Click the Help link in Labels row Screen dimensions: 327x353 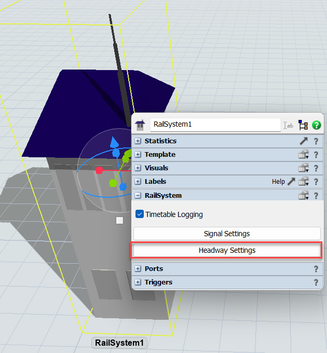[278, 182]
